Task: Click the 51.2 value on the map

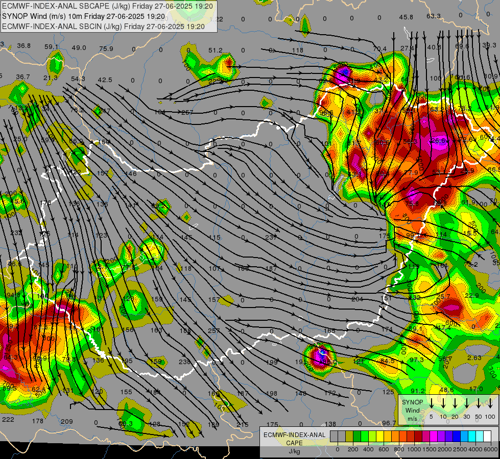Action: click(216, 50)
